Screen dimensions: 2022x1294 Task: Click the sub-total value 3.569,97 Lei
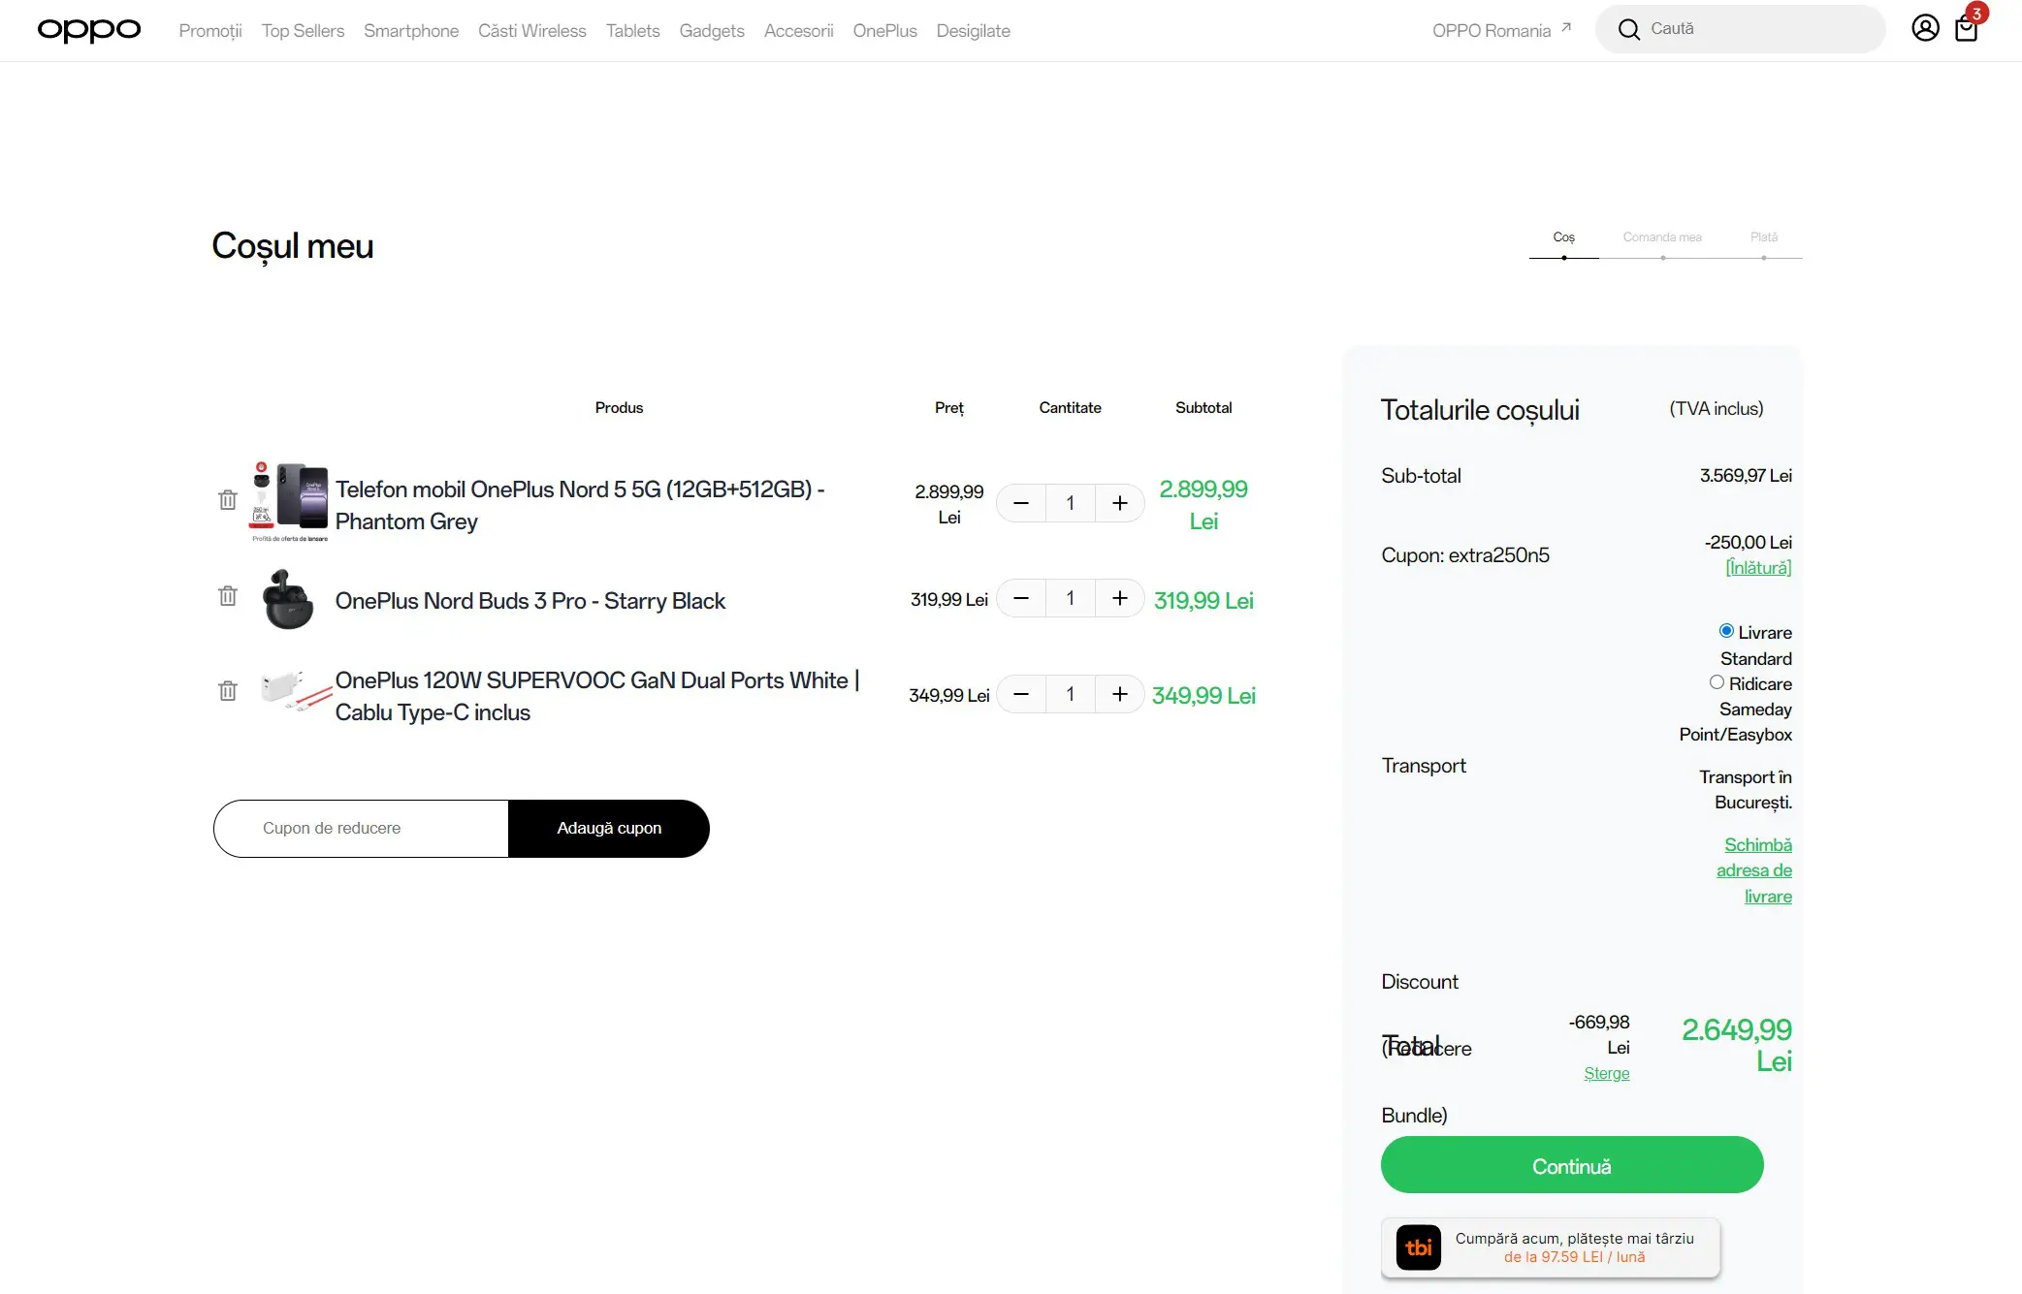pos(1746,476)
